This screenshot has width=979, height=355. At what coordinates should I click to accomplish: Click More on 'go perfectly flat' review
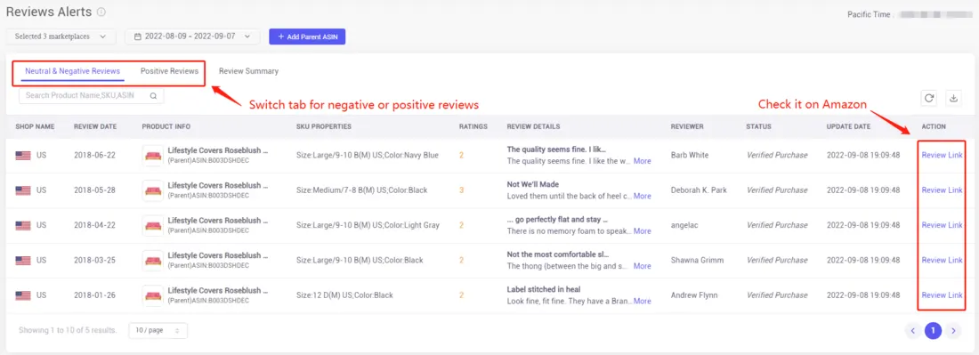click(642, 230)
